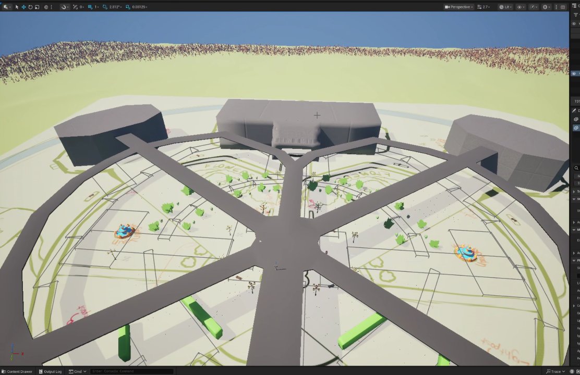Screen dimensions: 580x375
Task: Open the Cmd console type dropdown
Action: pos(78,371)
